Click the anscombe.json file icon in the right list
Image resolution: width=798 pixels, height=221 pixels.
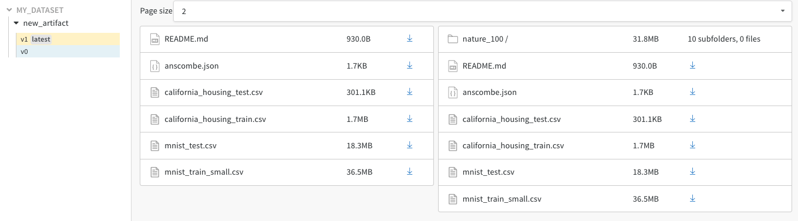452,93
